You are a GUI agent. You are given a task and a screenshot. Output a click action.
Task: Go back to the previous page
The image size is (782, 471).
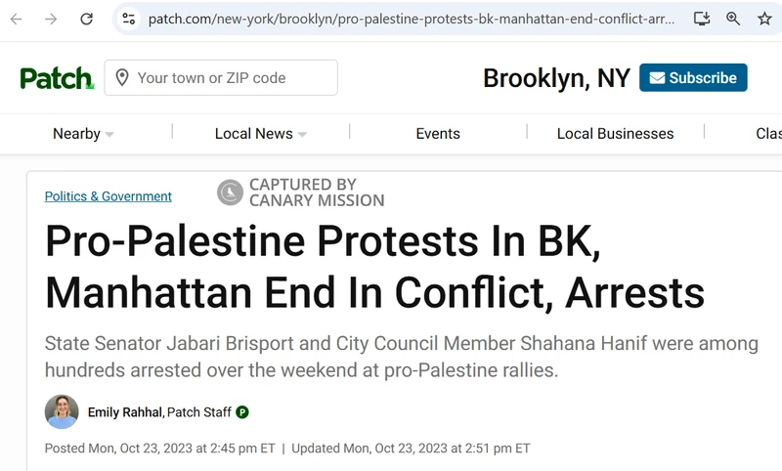click(17, 19)
